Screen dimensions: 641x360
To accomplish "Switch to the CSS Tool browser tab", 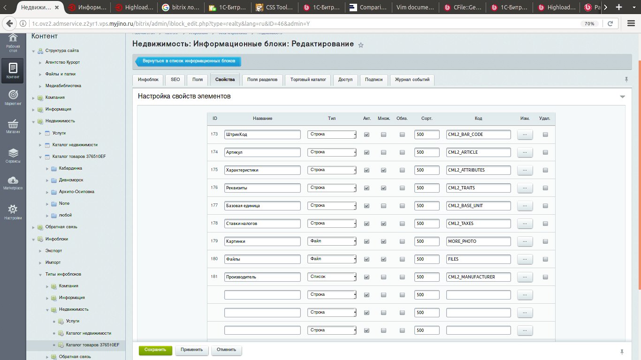I will pyautogui.click(x=275, y=7).
